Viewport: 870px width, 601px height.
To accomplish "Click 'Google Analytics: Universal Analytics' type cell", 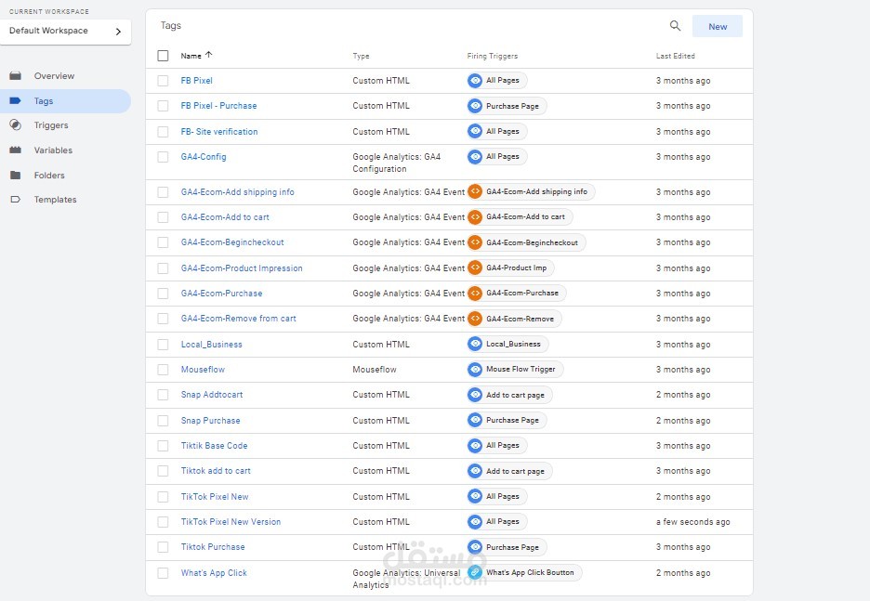I will [x=407, y=579].
